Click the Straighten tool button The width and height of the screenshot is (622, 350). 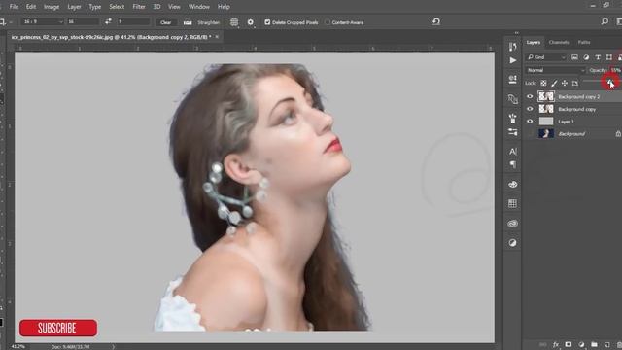[201, 22]
